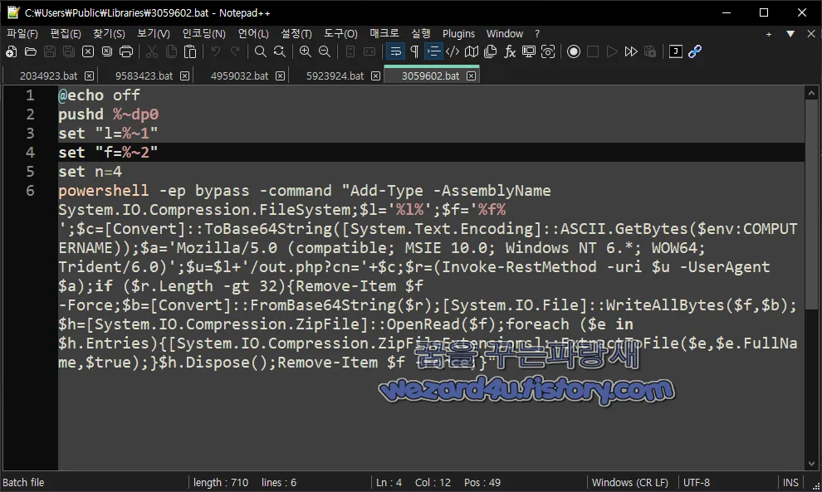This screenshot has width=822, height=492.
Task: Open the 보기(V) menu
Action: (x=153, y=33)
